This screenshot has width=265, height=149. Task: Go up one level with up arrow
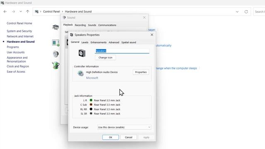(28, 12)
